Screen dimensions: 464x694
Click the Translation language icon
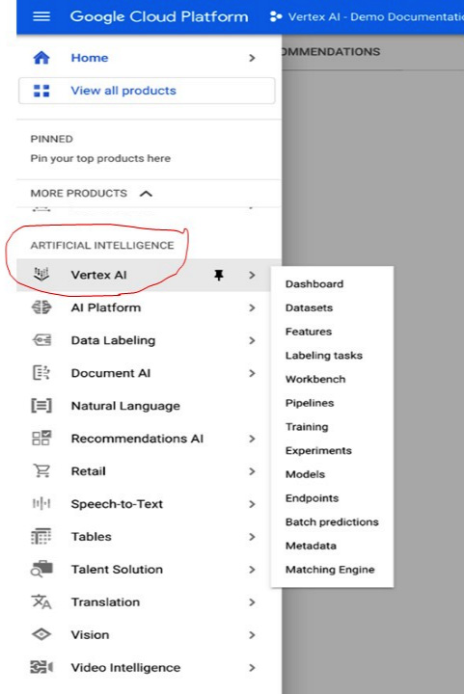[x=41, y=601]
